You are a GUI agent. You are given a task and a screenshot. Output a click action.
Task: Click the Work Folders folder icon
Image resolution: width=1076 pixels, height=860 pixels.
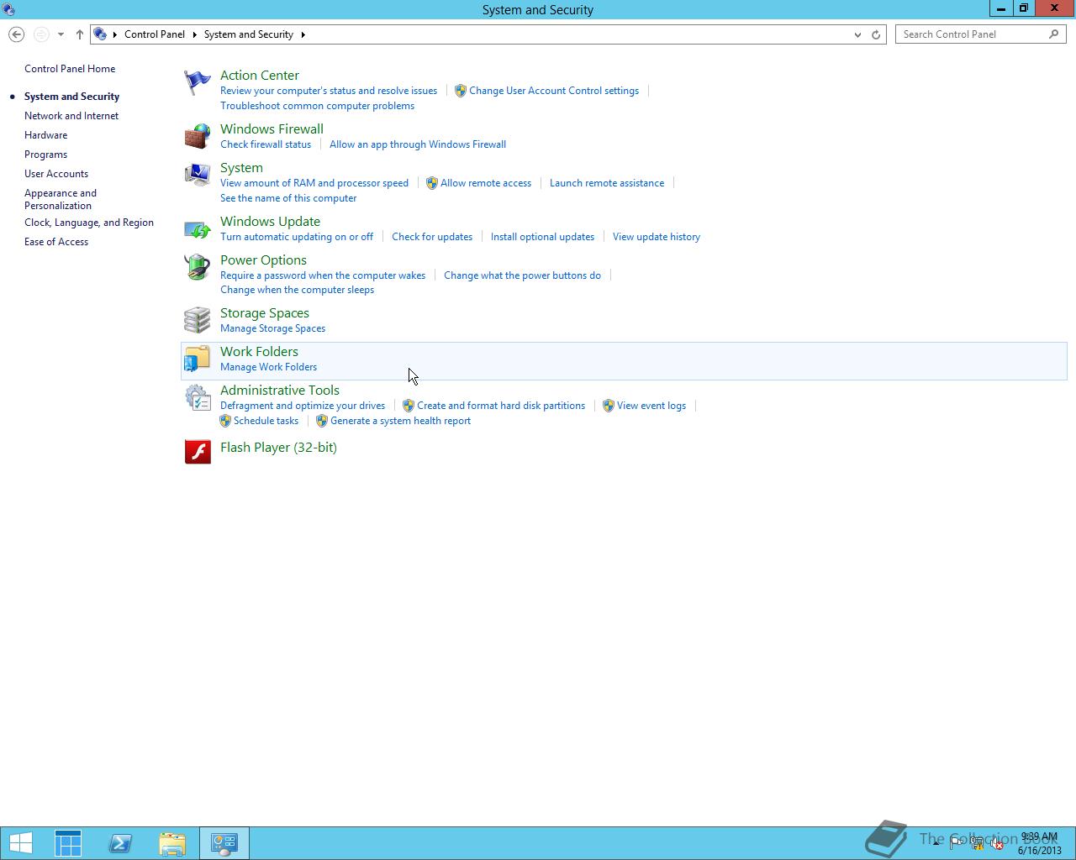198,359
